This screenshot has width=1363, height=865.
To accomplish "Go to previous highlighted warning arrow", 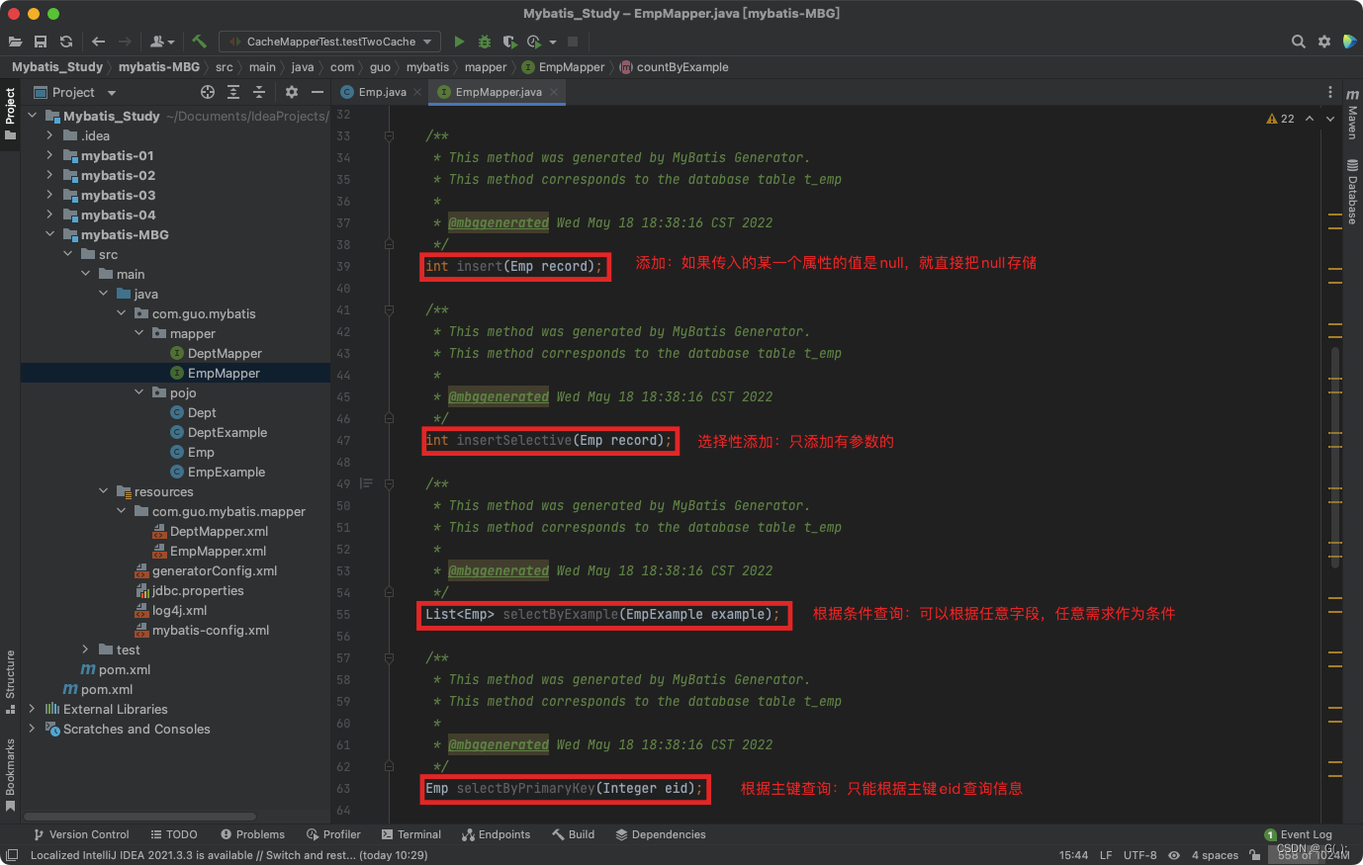I will 1310,119.
